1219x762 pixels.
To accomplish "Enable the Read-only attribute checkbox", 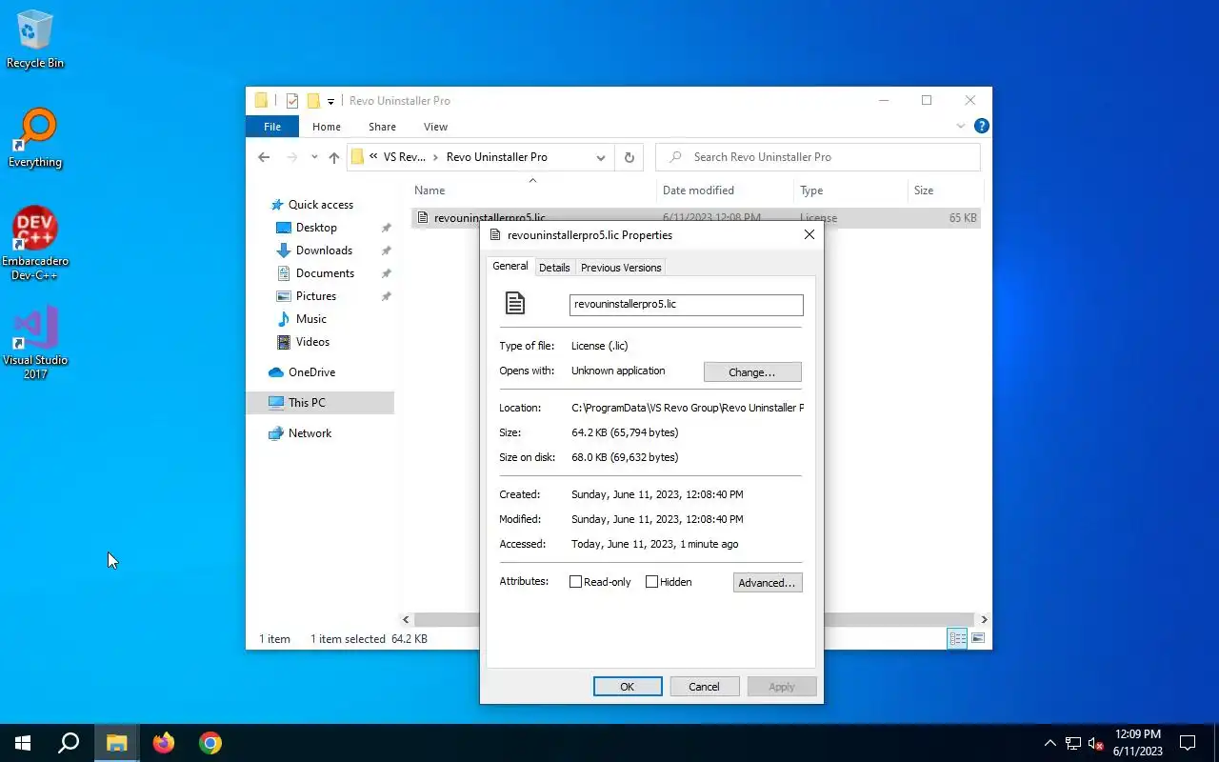I will tap(575, 582).
